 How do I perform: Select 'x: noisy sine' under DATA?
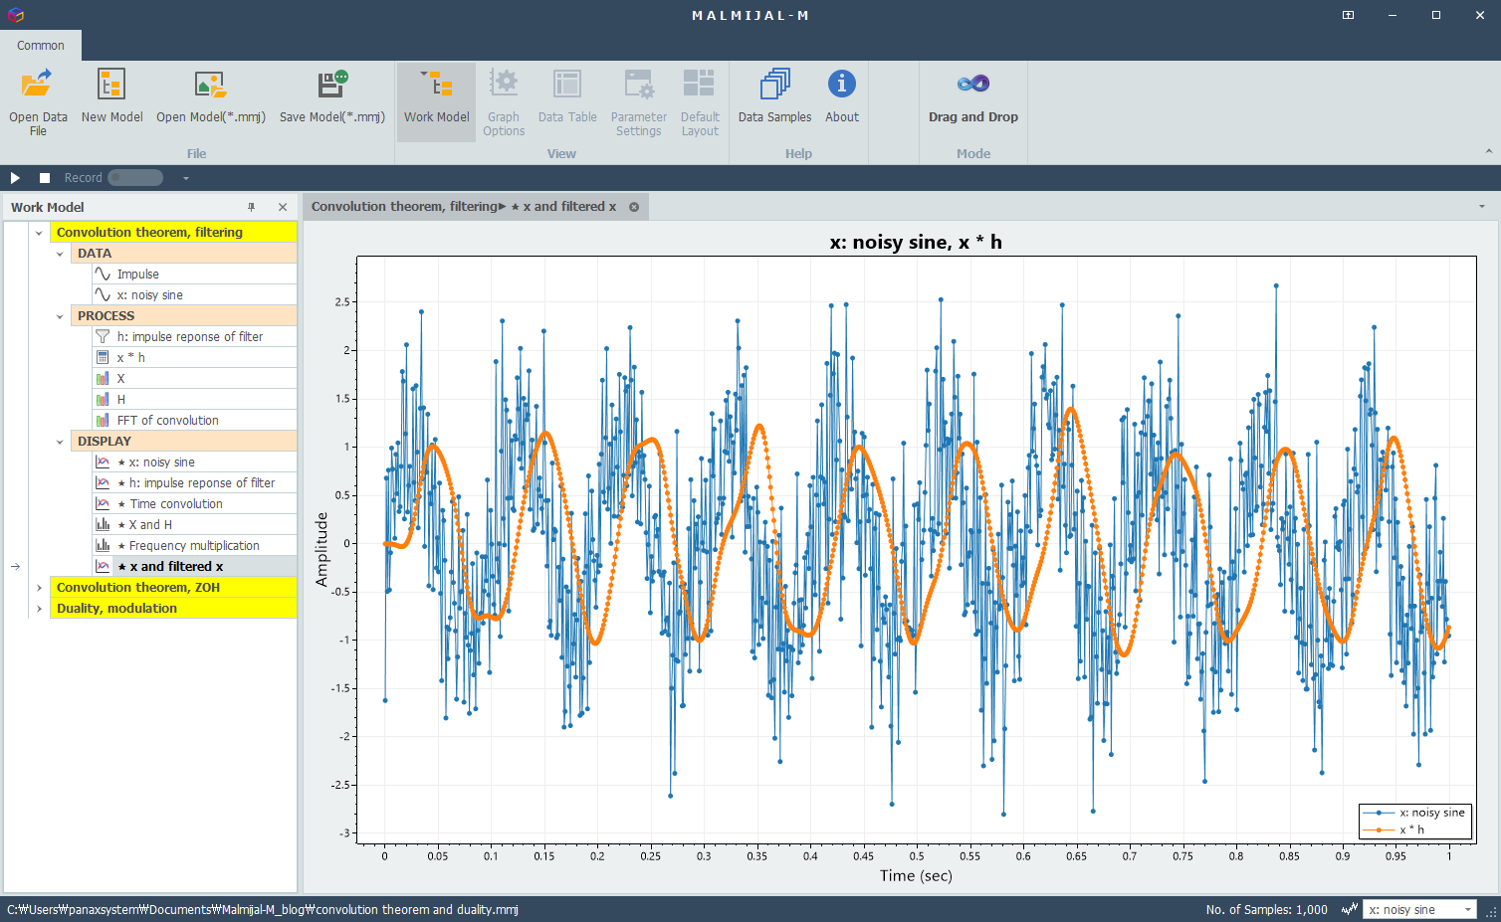pyautogui.click(x=194, y=295)
